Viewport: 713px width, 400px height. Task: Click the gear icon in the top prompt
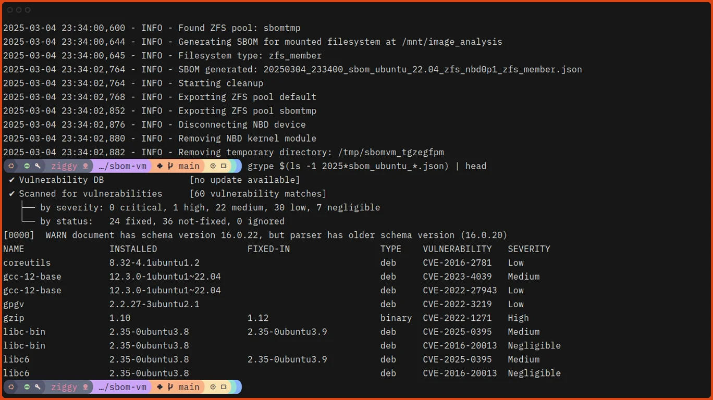coord(11,166)
